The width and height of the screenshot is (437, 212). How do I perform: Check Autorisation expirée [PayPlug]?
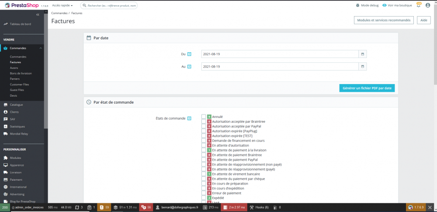click(x=204, y=131)
